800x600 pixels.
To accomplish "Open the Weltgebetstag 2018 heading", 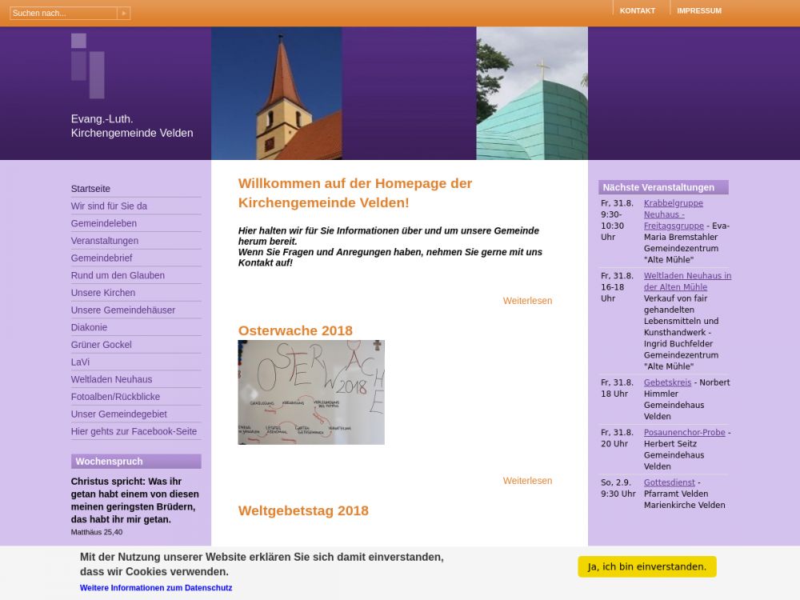I will [x=303, y=511].
